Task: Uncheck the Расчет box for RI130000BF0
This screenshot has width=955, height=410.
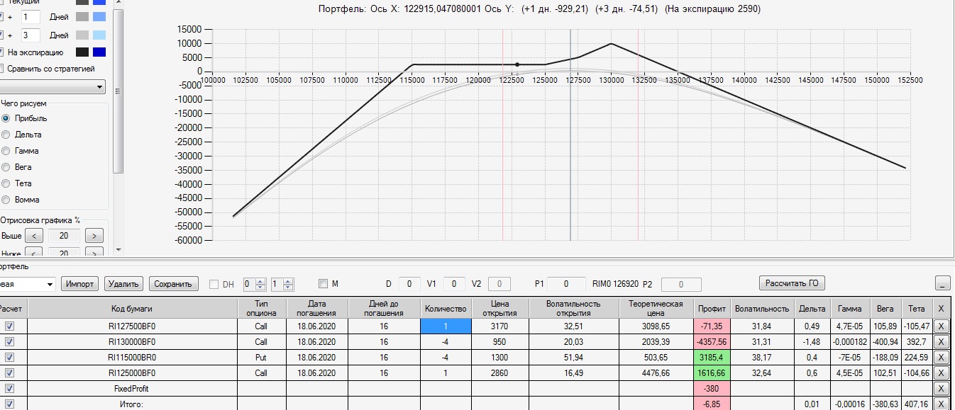Action: 10,341
